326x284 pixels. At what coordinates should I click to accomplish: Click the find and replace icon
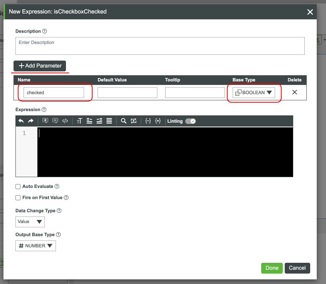(x=134, y=121)
